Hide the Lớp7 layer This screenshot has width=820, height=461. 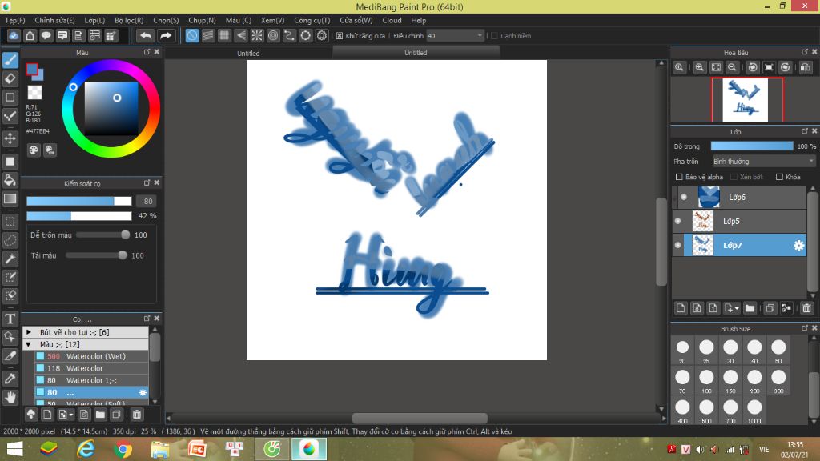[677, 245]
